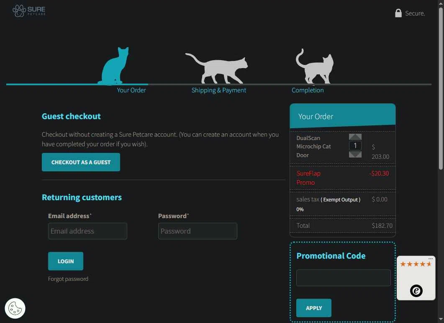Click the DualScan Microchip Cat Door item

313,147
